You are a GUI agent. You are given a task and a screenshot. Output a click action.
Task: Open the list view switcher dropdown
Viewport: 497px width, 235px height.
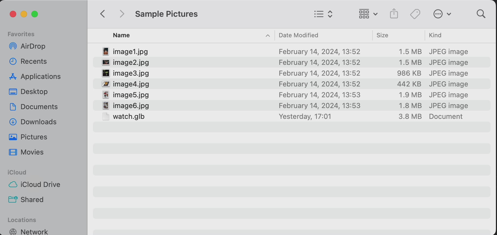coord(323,14)
